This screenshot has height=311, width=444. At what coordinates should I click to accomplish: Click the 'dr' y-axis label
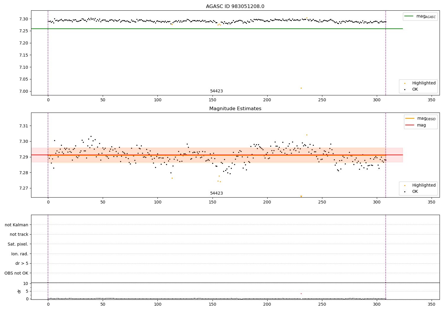point(19,291)
